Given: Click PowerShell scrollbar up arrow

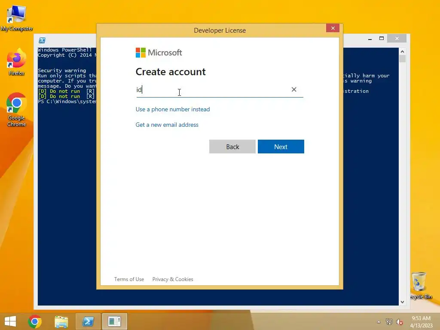Looking at the screenshot, I should tap(402, 52).
